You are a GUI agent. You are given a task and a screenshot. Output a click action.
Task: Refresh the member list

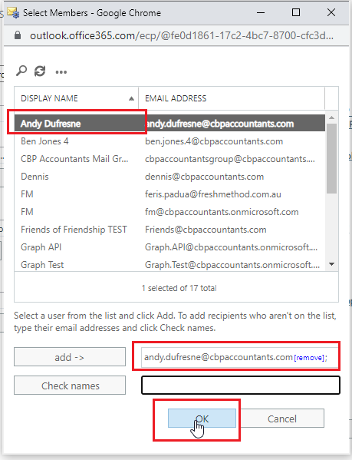pos(40,71)
